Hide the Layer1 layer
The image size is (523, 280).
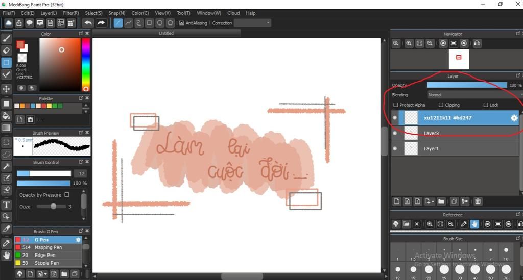tap(395, 148)
